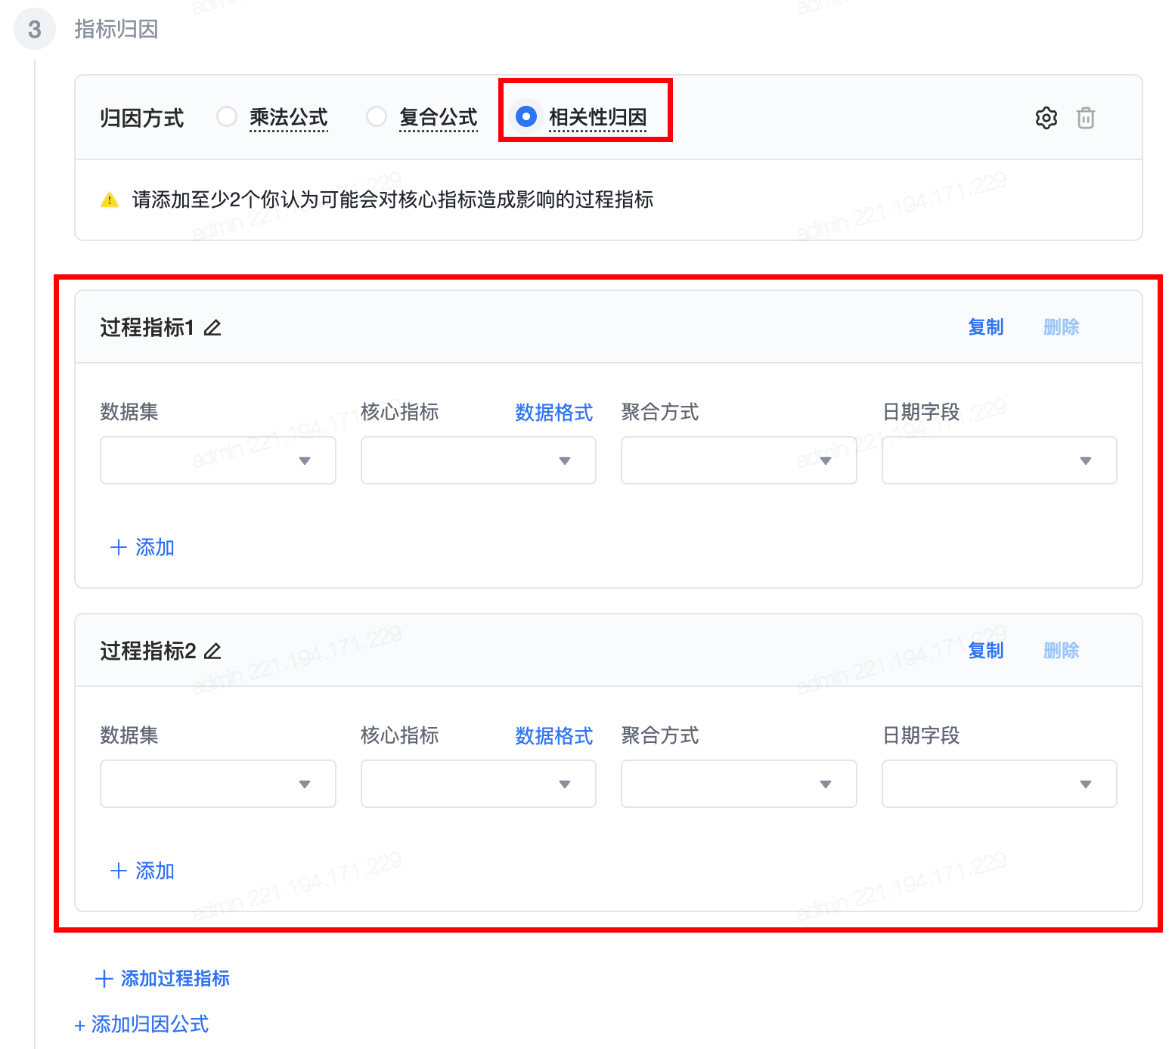
Task: Open the attribution settings gear icon
Action: click(1046, 118)
